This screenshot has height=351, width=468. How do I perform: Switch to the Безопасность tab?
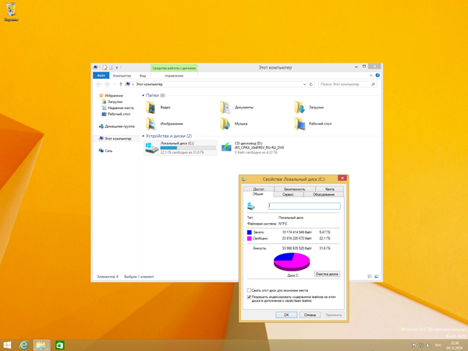click(295, 189)
